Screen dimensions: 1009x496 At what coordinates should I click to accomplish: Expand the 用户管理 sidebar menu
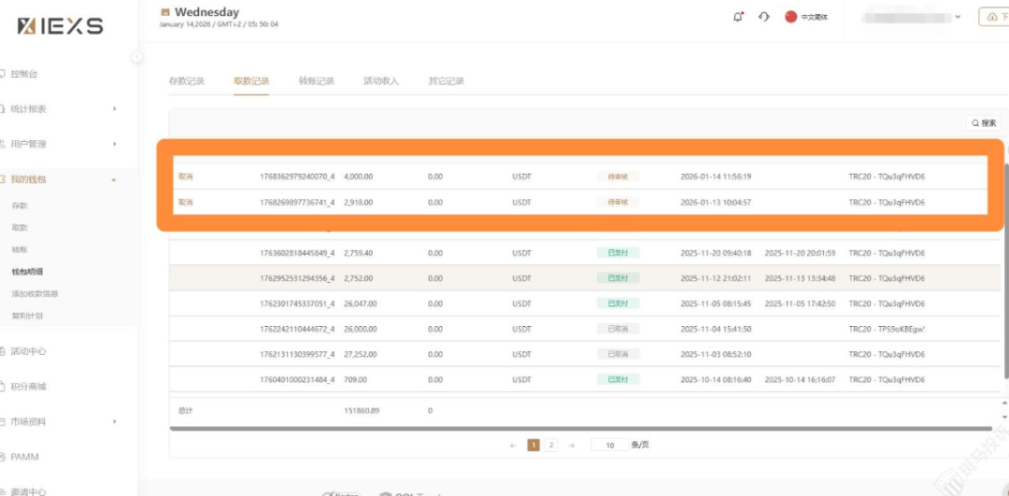pyautogui.click(x=114, y=144)
